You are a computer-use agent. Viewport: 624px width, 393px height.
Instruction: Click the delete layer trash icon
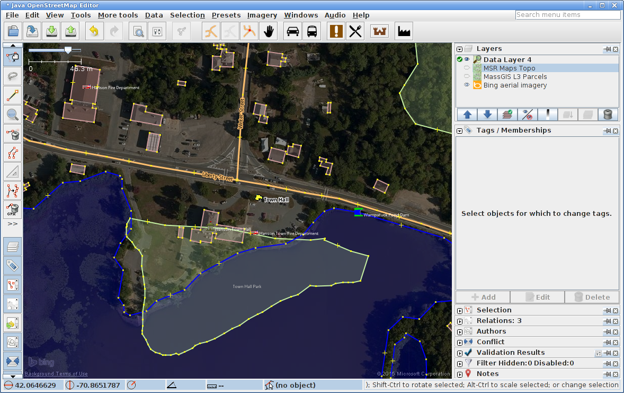[x=608, y=115]
